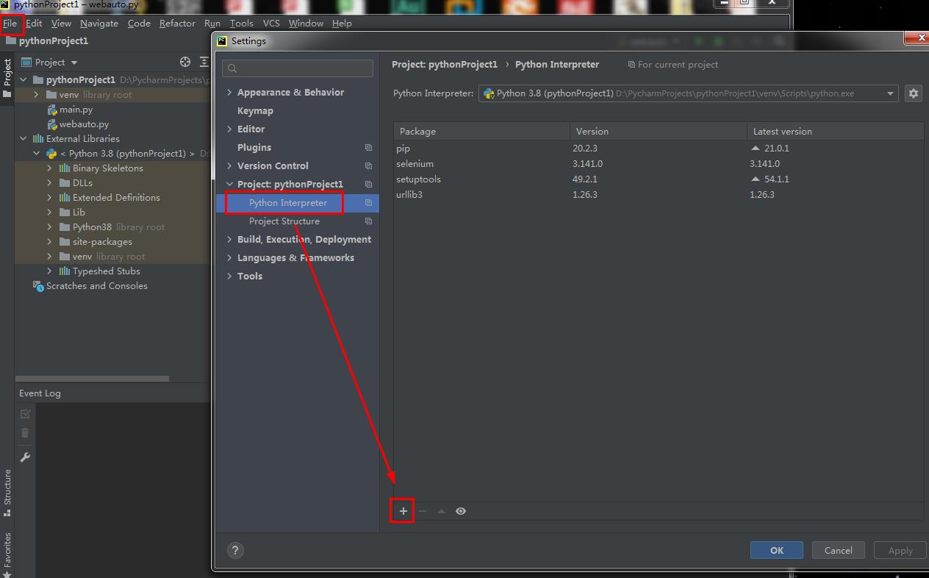The height and width of the screenshot is (578, 929).
Task: Click copy icon next to Plugins
Action: click(x=368, y=147)
